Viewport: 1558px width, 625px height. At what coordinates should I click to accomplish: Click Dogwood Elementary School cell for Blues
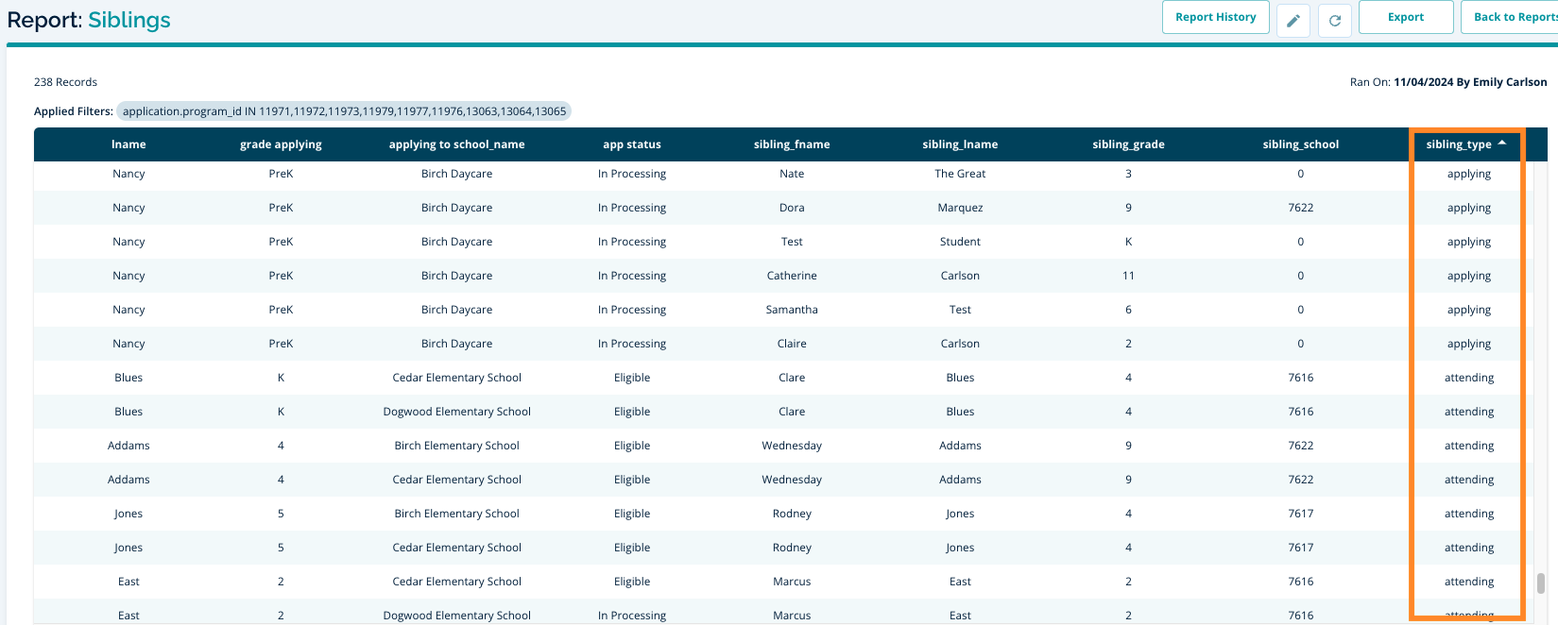[x=456, y=412]
